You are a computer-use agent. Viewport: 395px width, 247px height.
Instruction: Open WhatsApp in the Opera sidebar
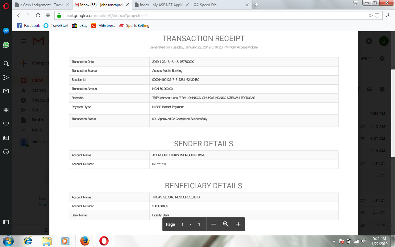[6, 45]
